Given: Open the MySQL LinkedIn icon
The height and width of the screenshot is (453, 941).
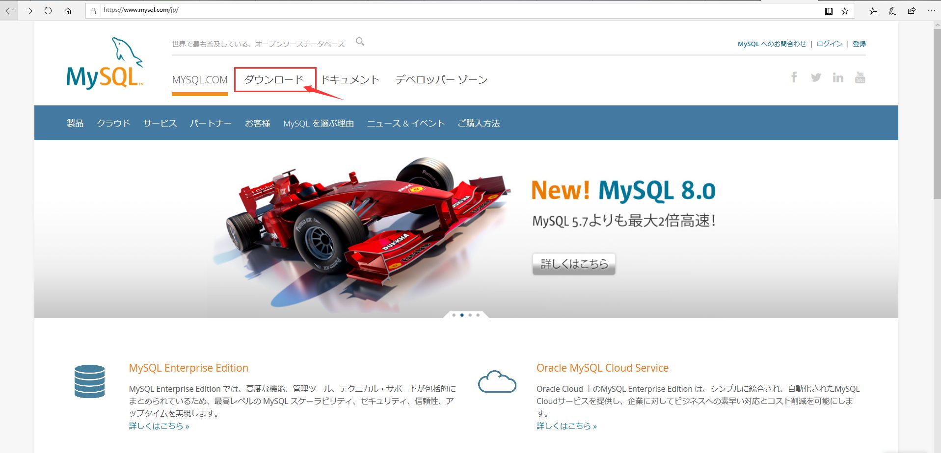Looking at the screenshot, I should point(838,77).
